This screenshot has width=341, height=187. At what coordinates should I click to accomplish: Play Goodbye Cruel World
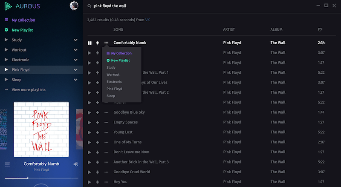coord(90,172)
